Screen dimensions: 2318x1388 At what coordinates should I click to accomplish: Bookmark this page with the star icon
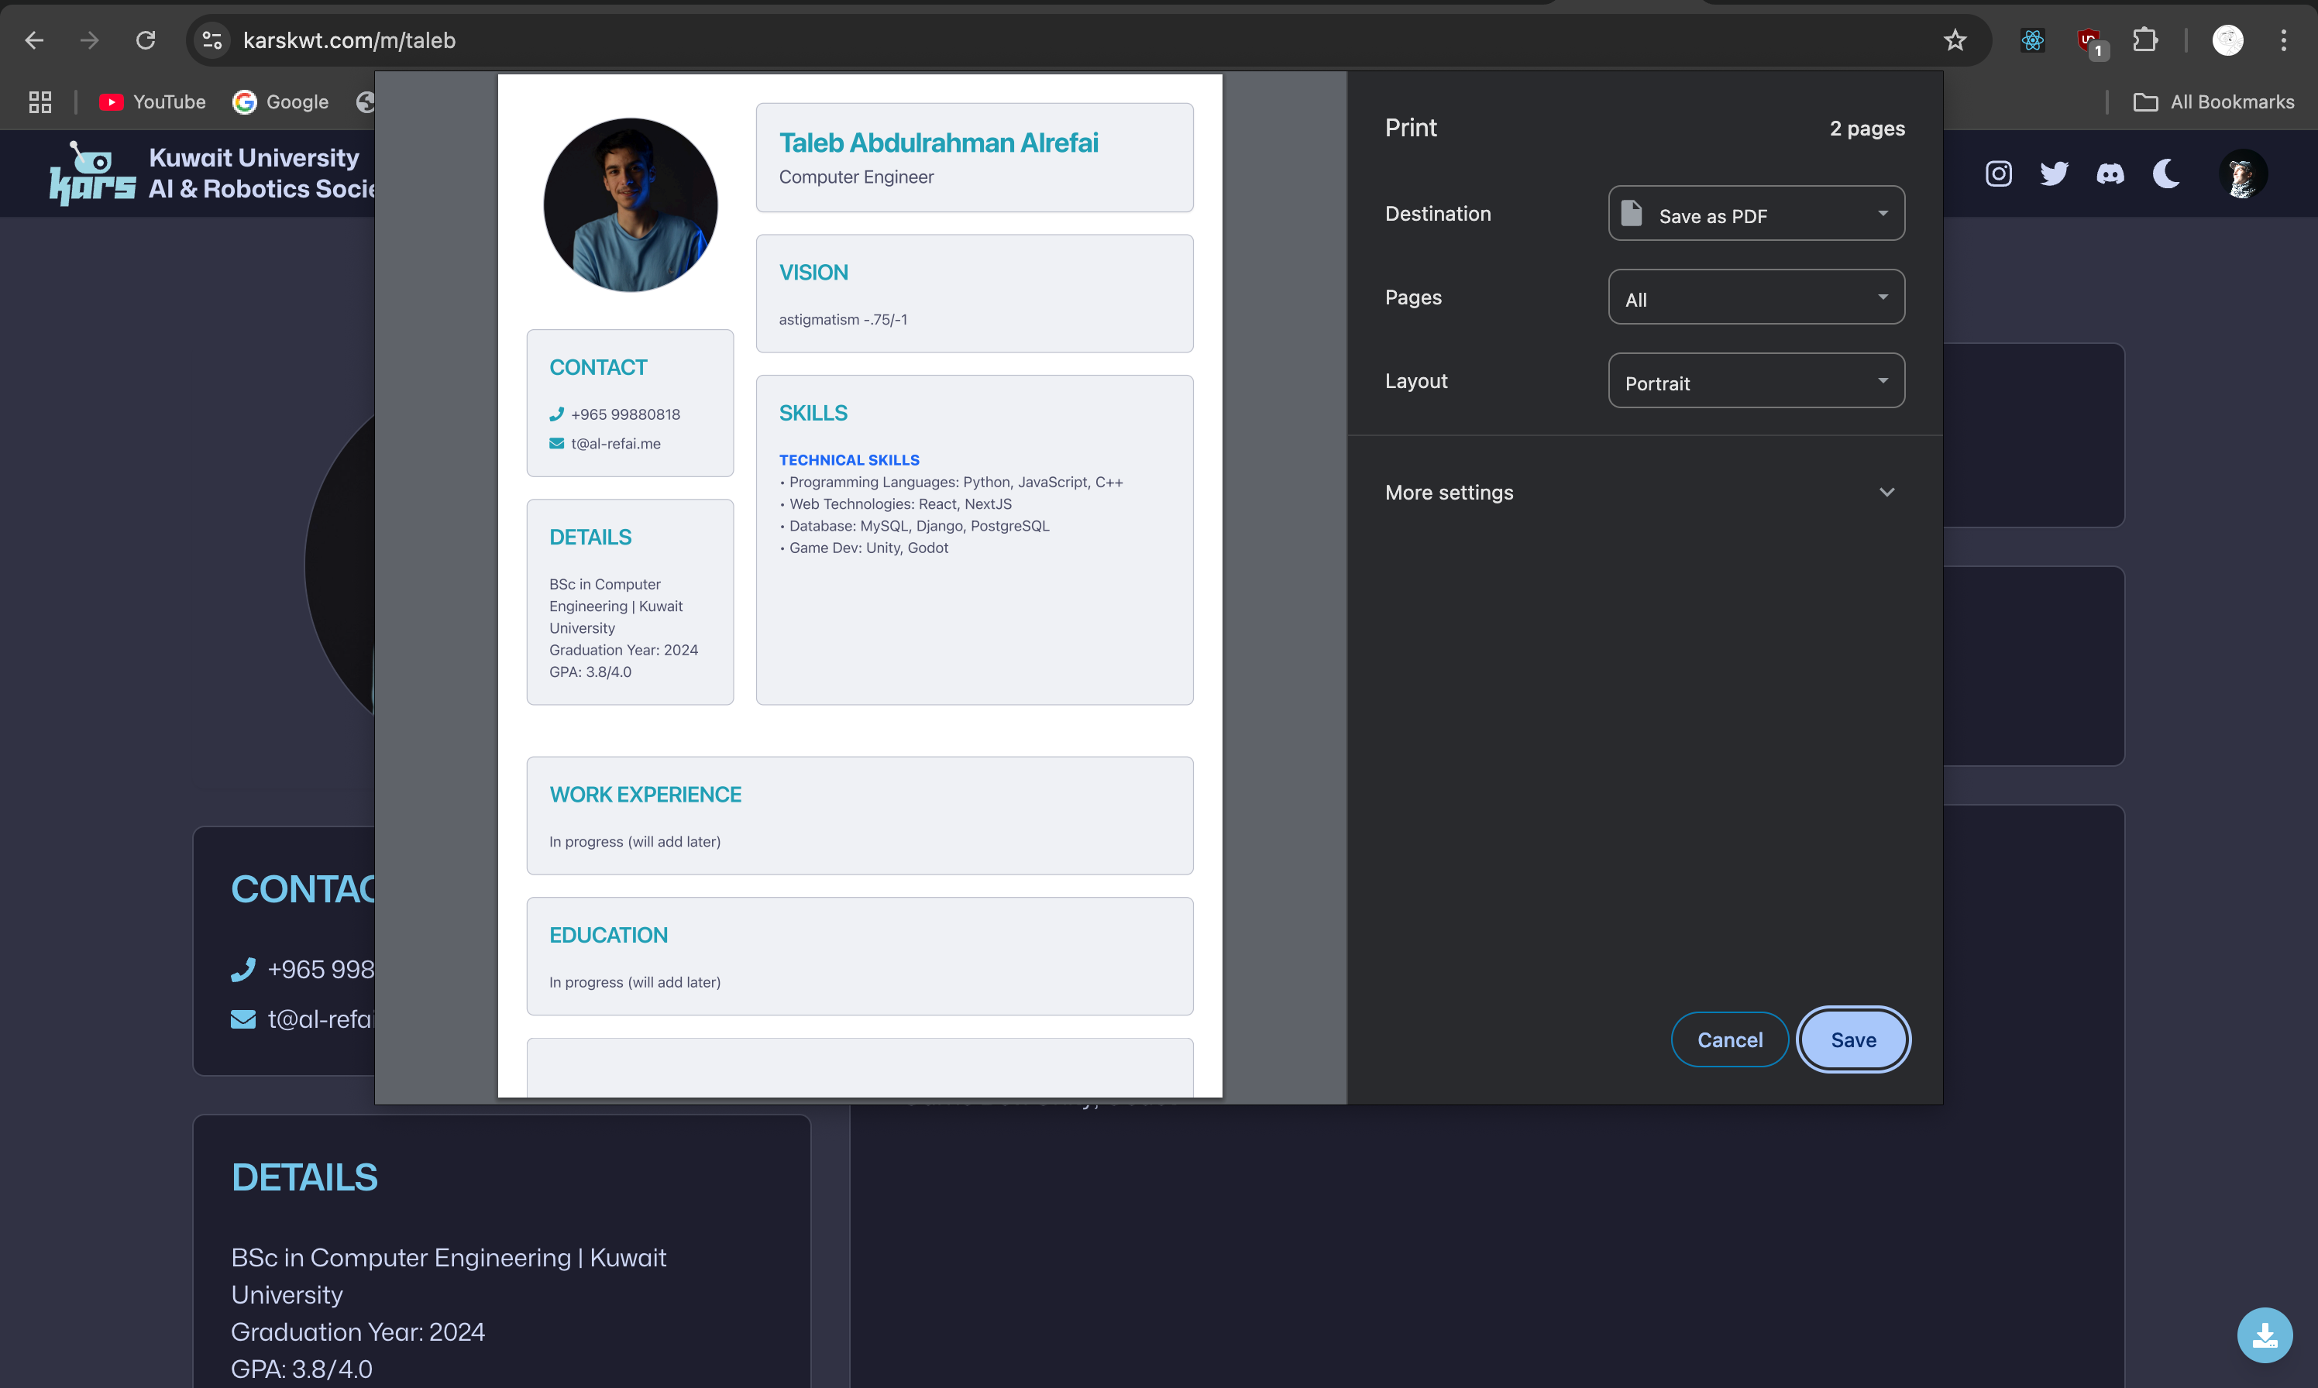click(1955, 40)
